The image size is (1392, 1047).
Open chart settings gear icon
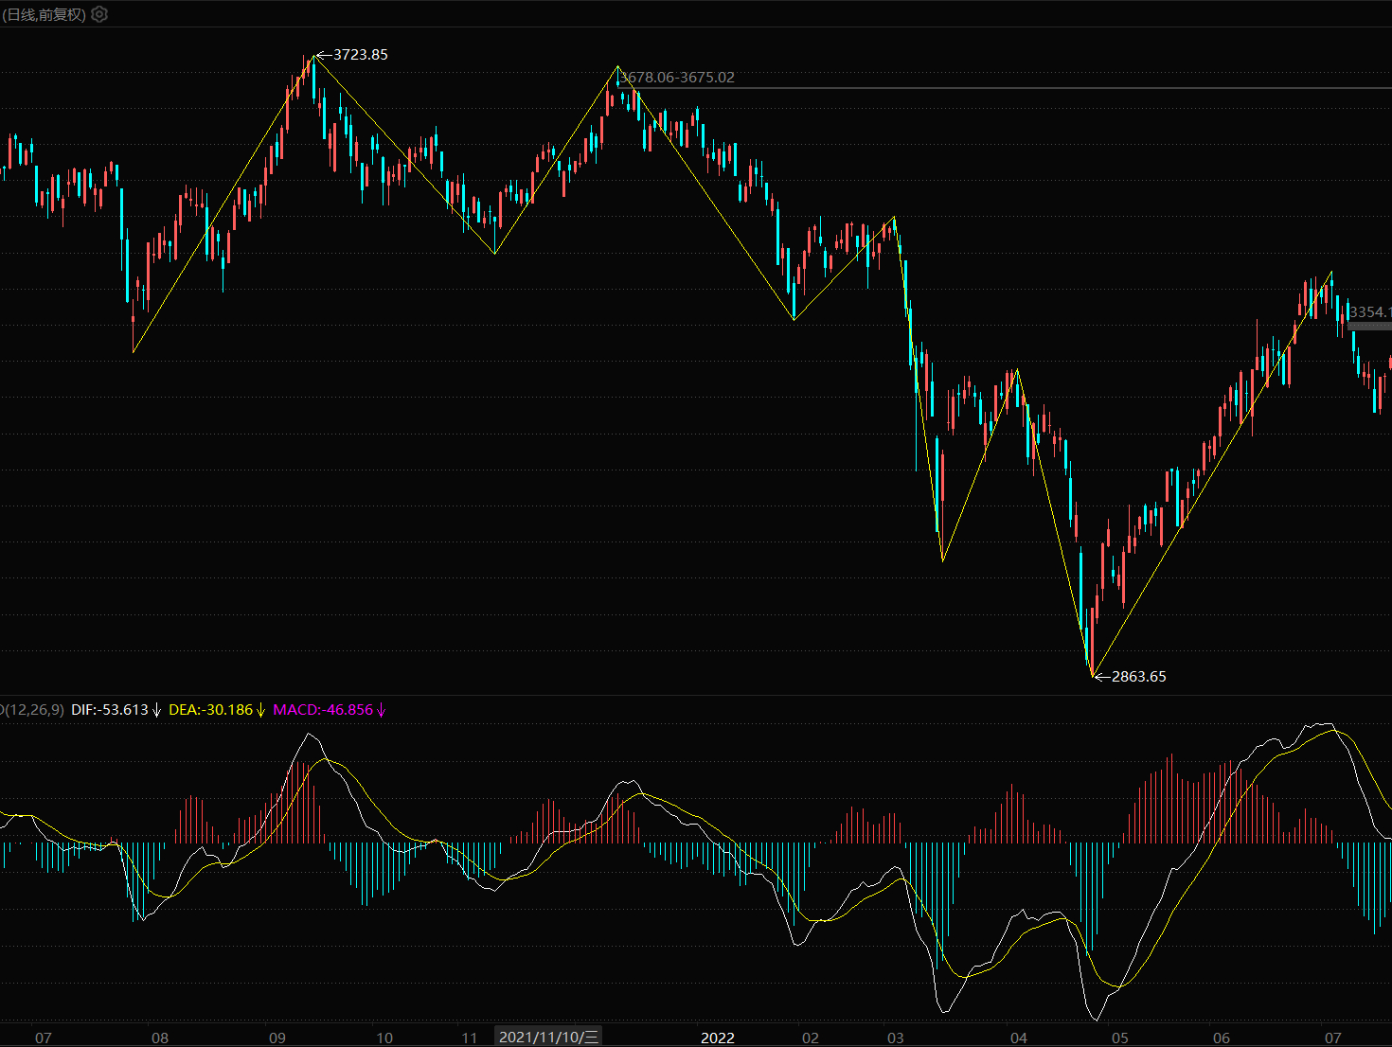pyautogui.click(x=99, y=14)
